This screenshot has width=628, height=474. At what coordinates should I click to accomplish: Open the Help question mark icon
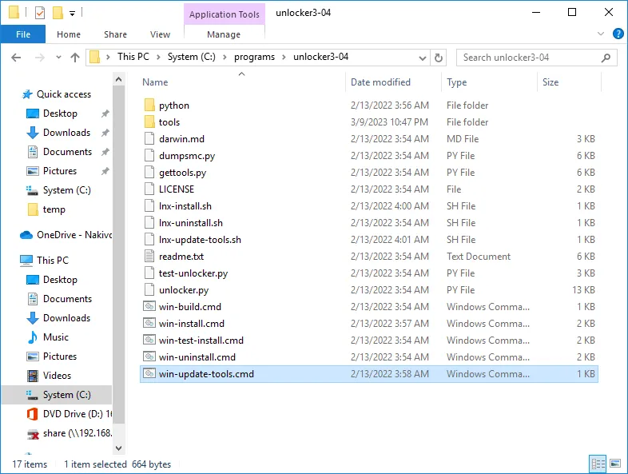pos(618,34)
